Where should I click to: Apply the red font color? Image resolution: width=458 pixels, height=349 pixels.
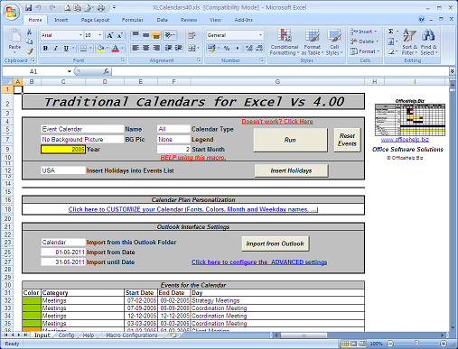[x=116, y=48]
